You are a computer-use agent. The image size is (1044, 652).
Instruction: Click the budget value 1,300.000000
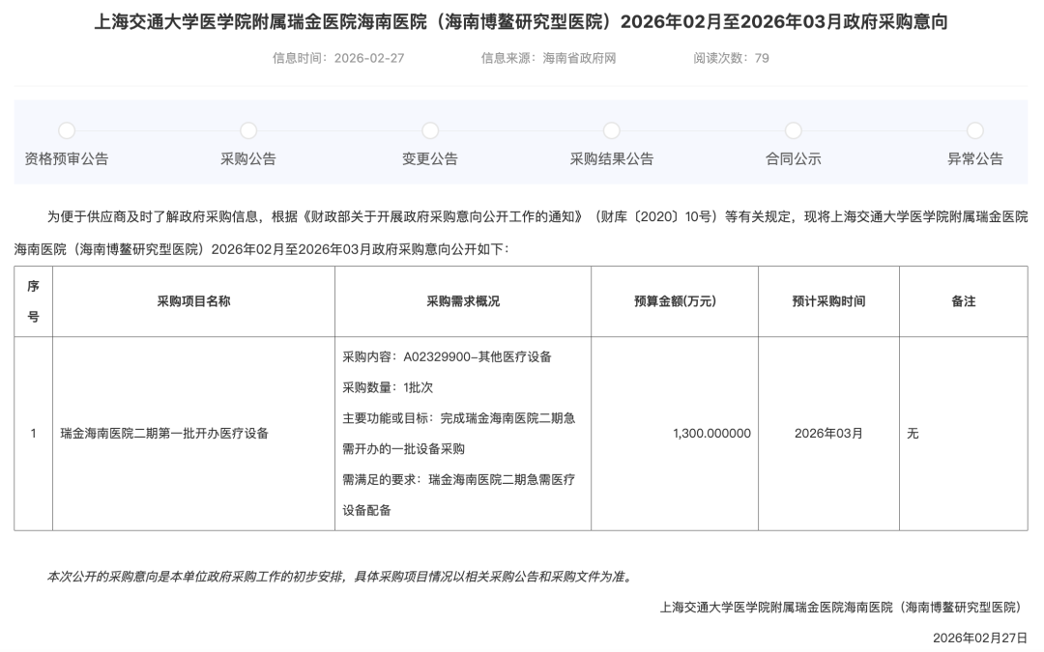711,434
